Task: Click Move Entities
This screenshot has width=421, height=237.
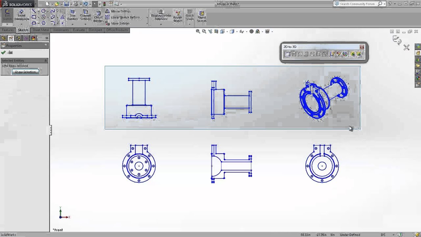Action: 117,23
